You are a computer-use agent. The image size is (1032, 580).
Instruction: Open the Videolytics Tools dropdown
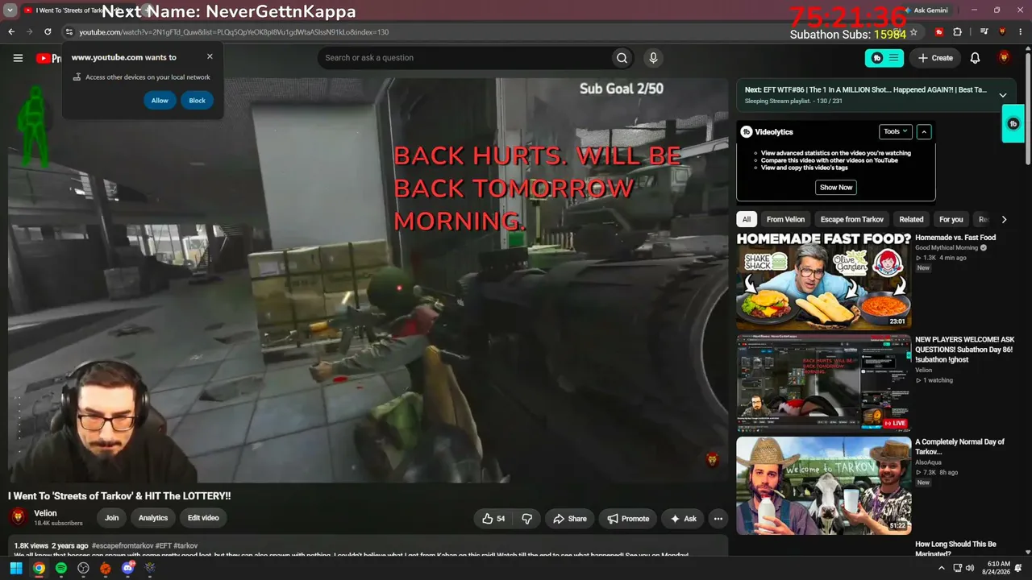[895, 131]
